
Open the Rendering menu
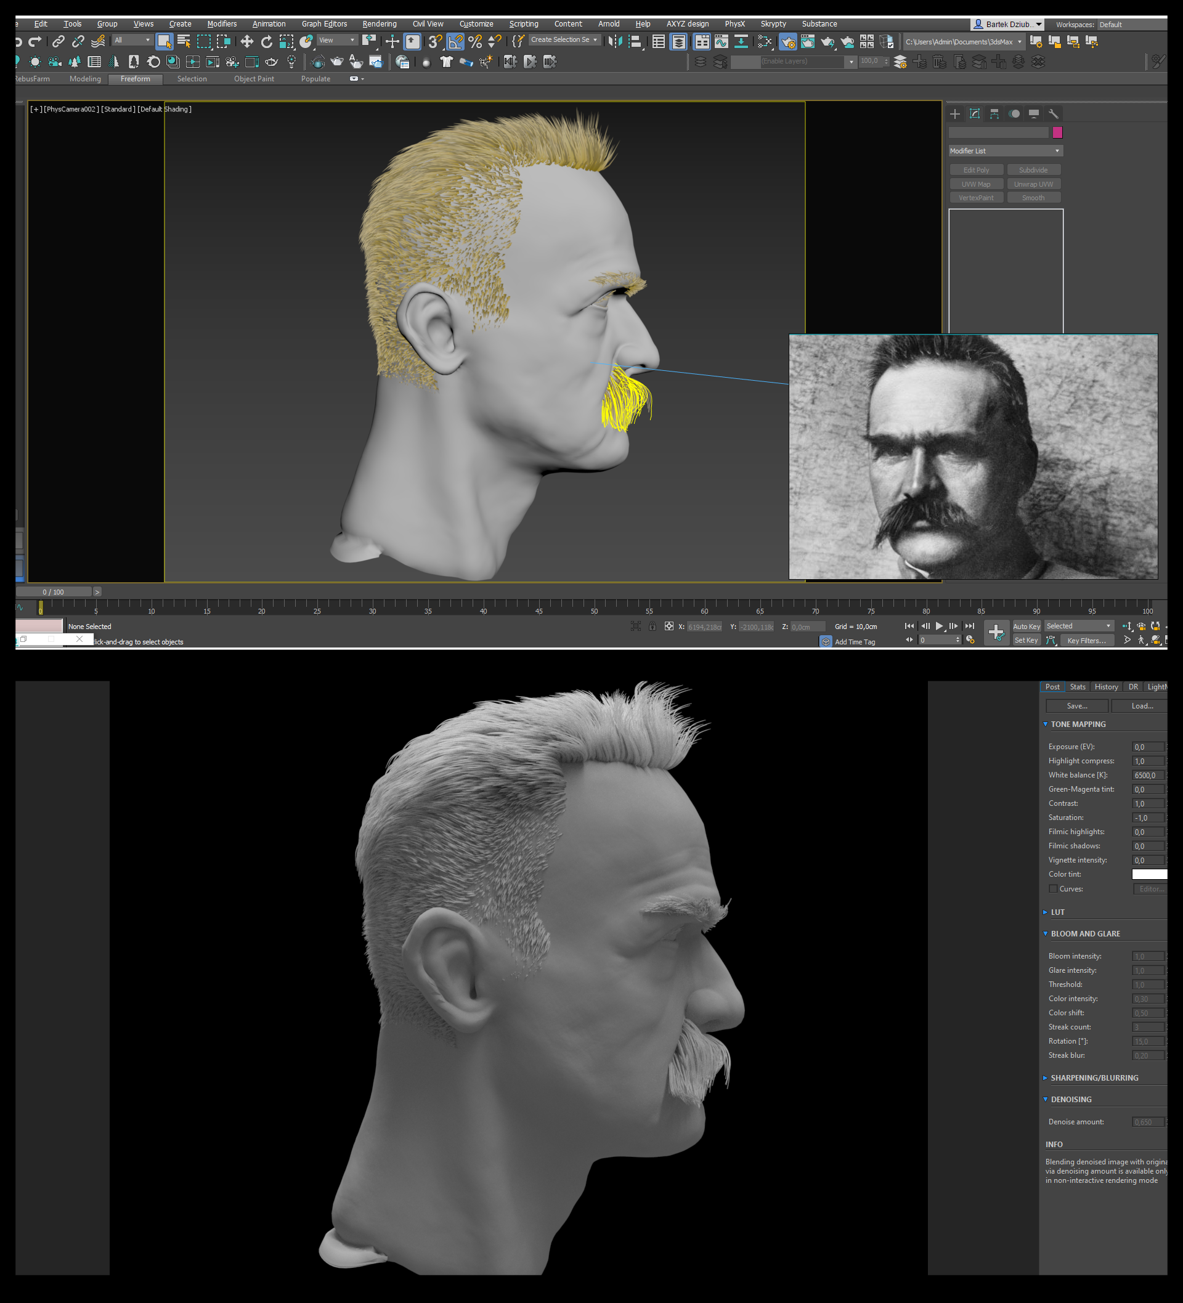(380, 24)
